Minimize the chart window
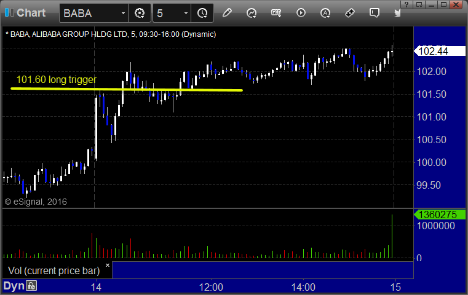Image resolution: width=468 pixels, height=295 pixels. (x=431, y=4)
